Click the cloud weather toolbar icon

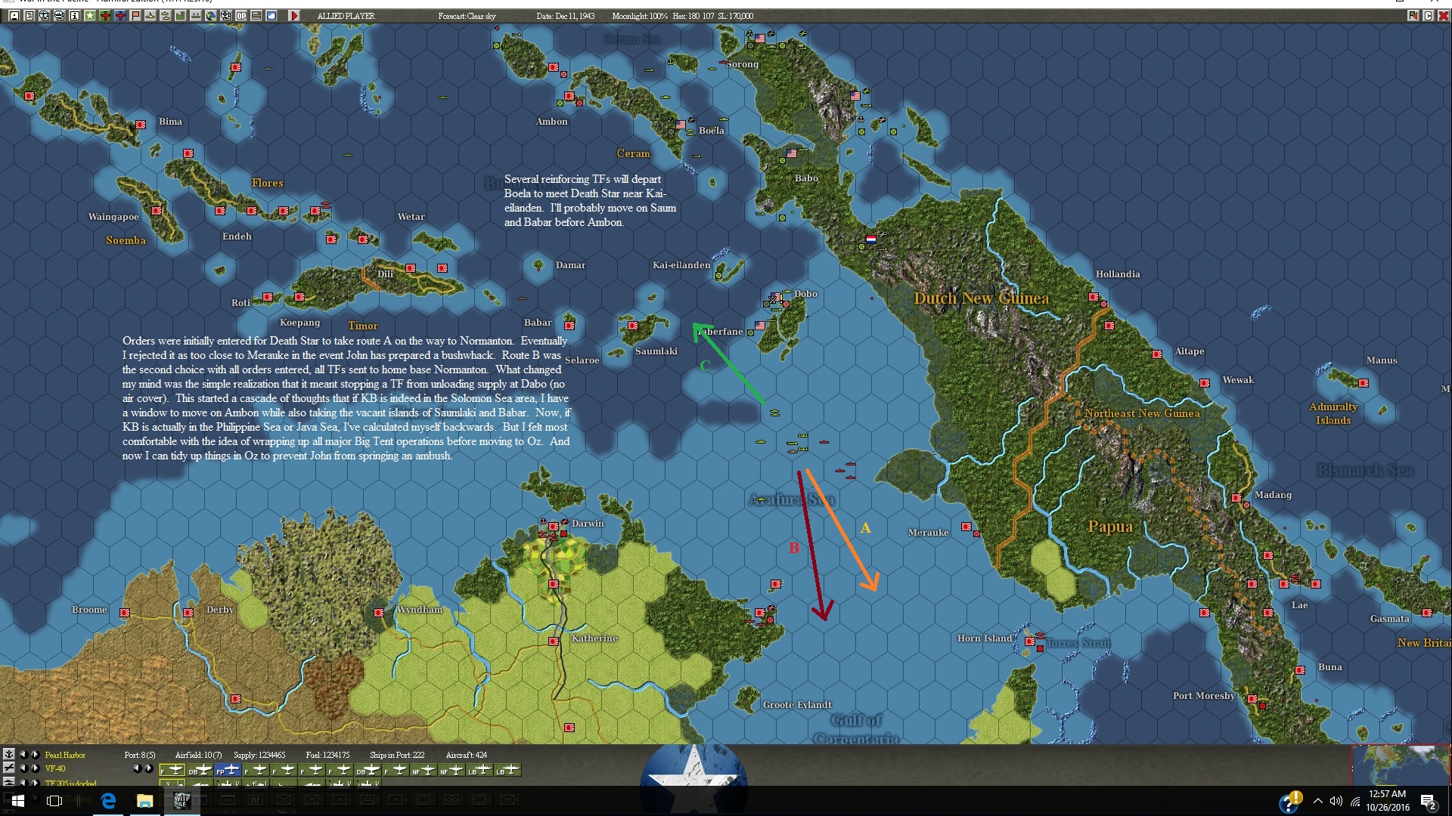271,16
